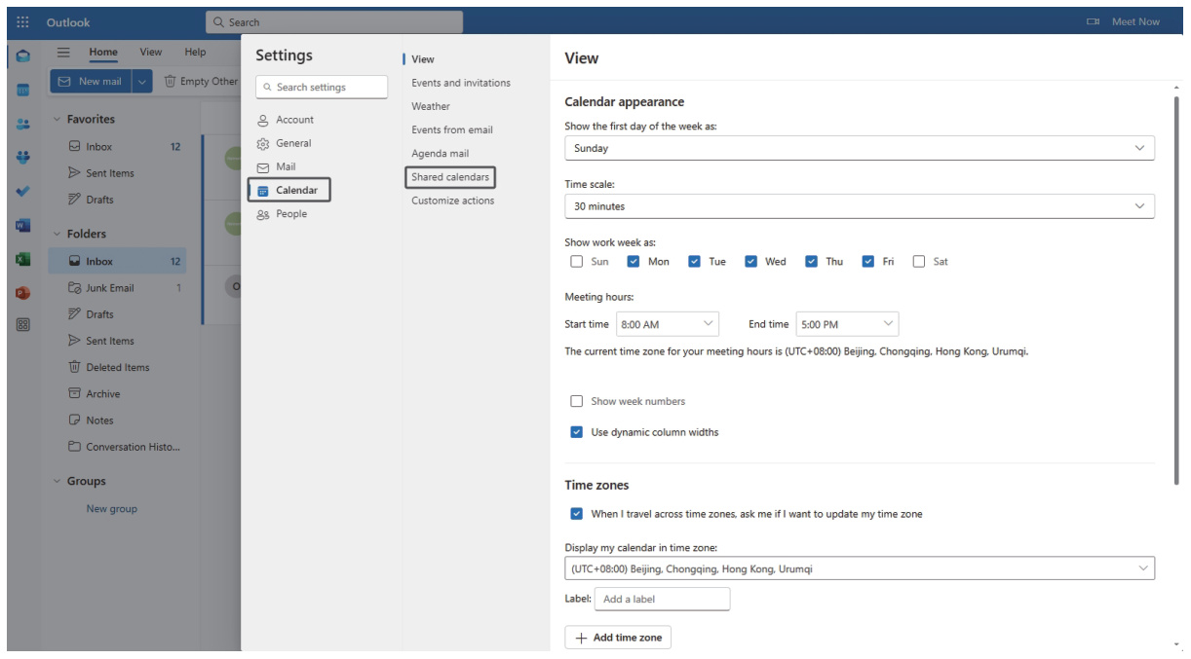
Task: Click the Search settings input field
Action: point(322,88)
